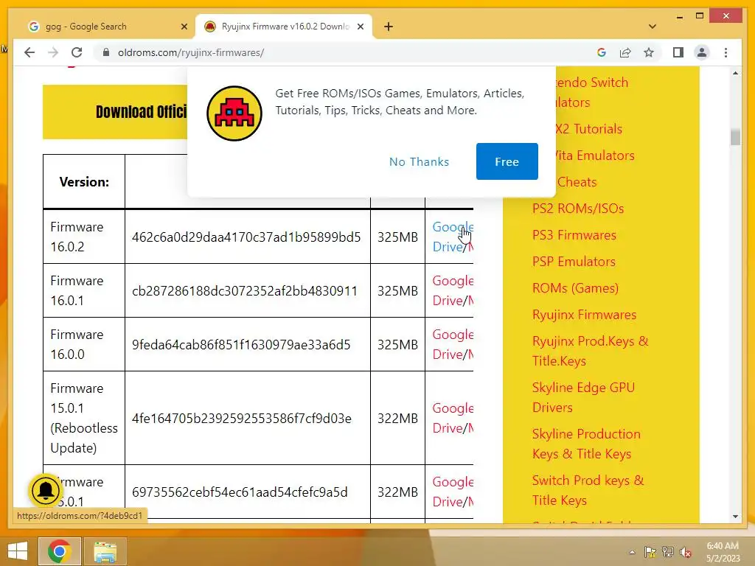The width and height of the screenshot is (755, 566).
Task: Click hash 462c6a0d29daa4170c37ad1b95899bd5
Action: [x=246, y=237]
